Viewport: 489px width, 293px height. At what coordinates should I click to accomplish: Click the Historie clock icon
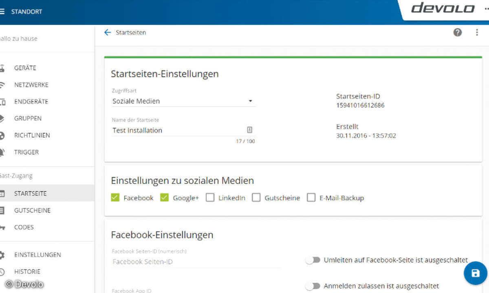[2, 271]
